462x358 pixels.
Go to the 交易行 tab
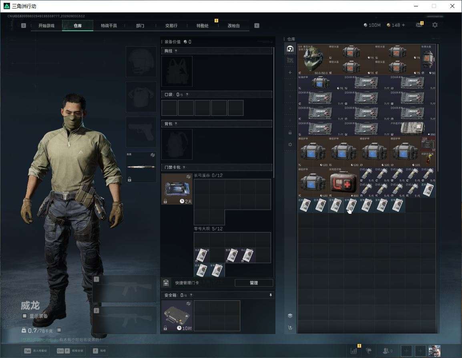pos(171,26)
